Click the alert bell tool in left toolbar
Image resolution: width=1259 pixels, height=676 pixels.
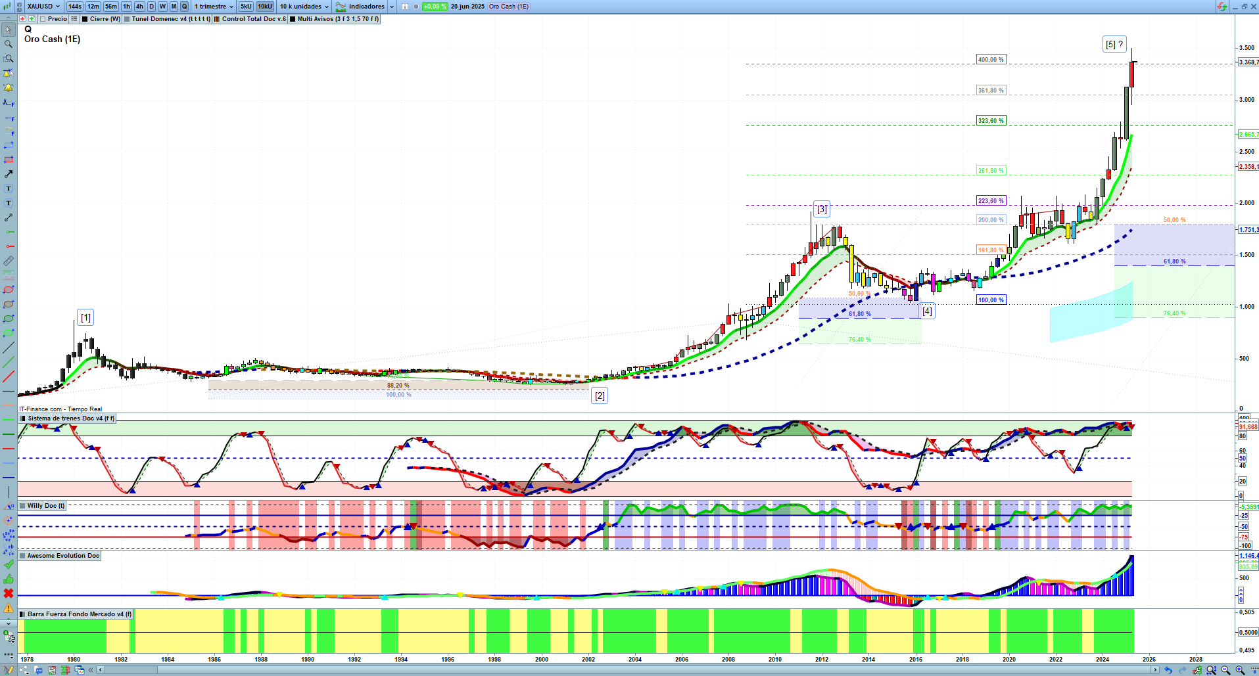click(x=9, y=87)
